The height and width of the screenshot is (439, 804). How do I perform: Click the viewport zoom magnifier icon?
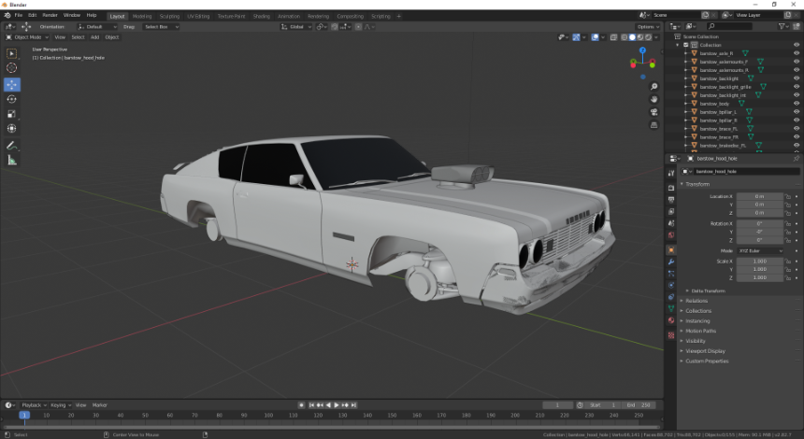pos(654,87)
